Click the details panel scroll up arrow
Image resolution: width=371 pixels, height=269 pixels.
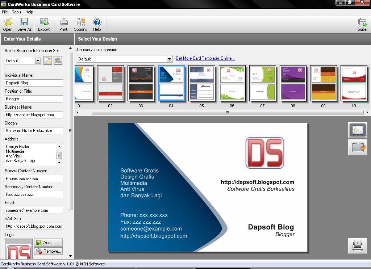(70, 48)
